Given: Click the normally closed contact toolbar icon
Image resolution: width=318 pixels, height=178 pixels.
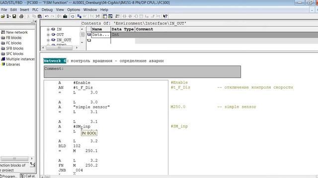Looking at the screenshot, I should [x=130, y=16].
